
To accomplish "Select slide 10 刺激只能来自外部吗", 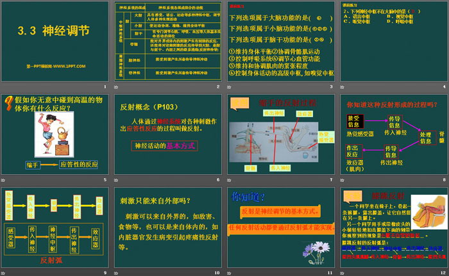I will 168,227.
